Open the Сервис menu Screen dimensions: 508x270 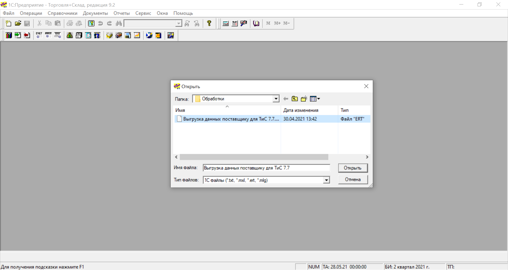click(143, 13)
